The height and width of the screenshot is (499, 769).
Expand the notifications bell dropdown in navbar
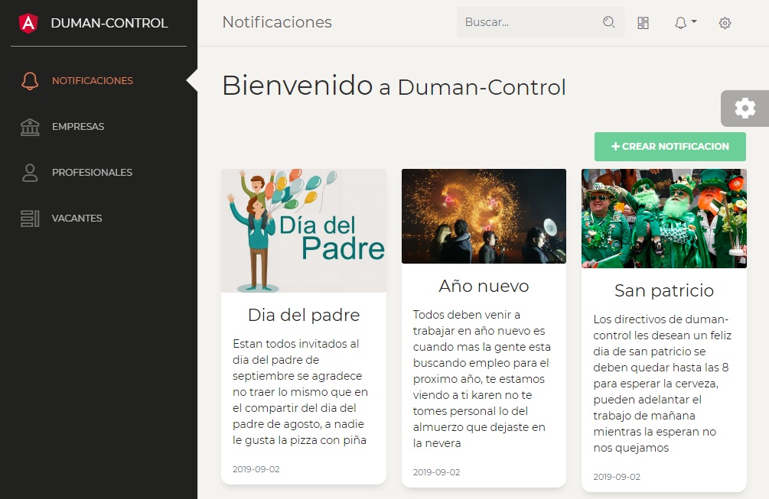tap(685, 23)
